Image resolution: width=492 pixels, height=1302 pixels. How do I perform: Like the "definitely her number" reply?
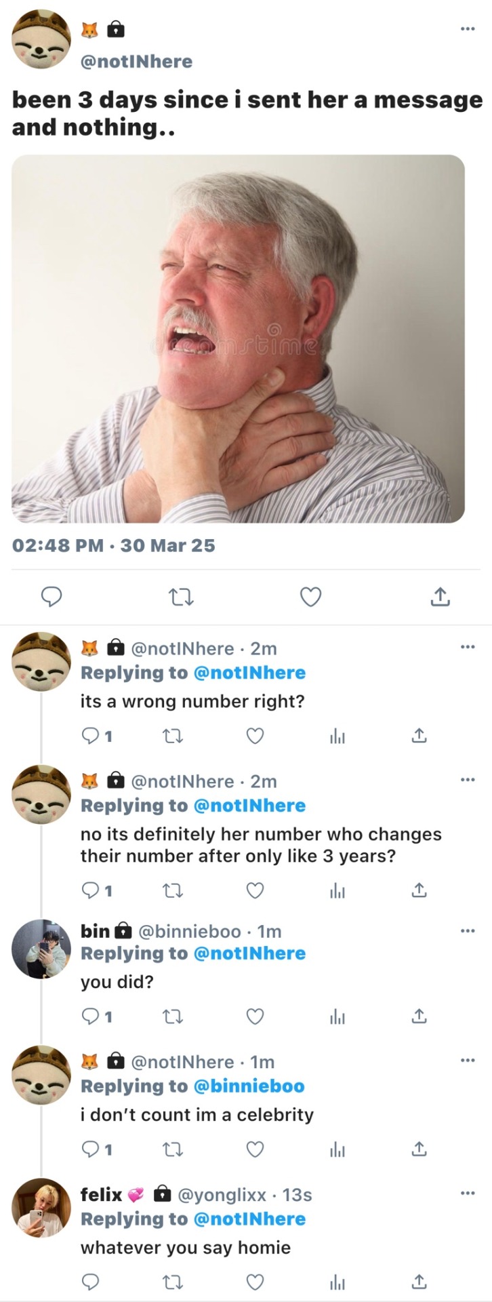pos(255,890)
